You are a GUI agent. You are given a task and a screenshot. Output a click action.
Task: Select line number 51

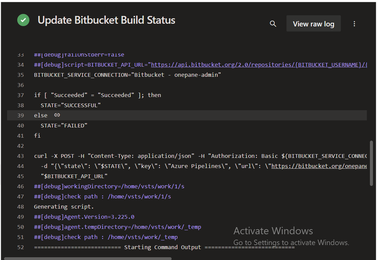[x=21, y=237]
